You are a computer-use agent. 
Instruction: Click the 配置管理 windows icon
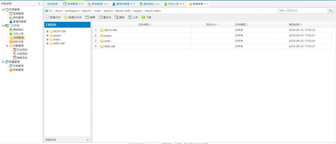pos(7,62)
